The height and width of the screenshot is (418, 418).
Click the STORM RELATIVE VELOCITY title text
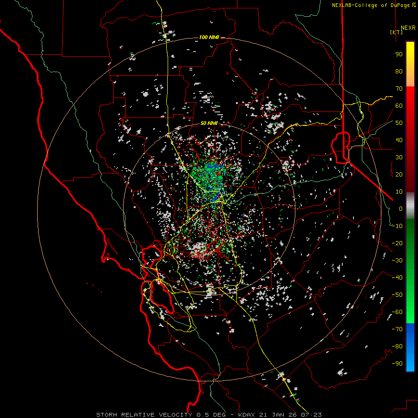click(x=144, y=415)
